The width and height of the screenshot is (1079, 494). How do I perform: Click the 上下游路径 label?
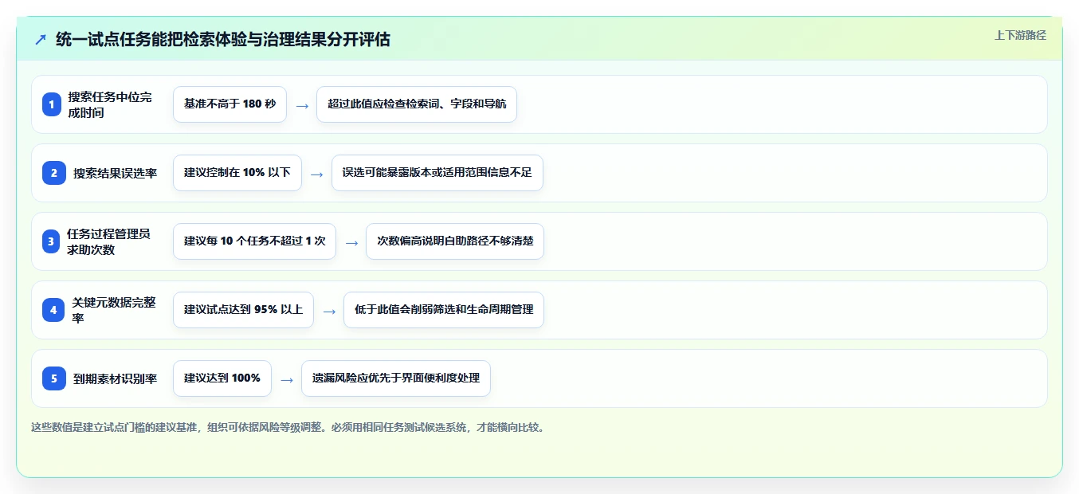pyautogui.click(x=1020, y=35)
